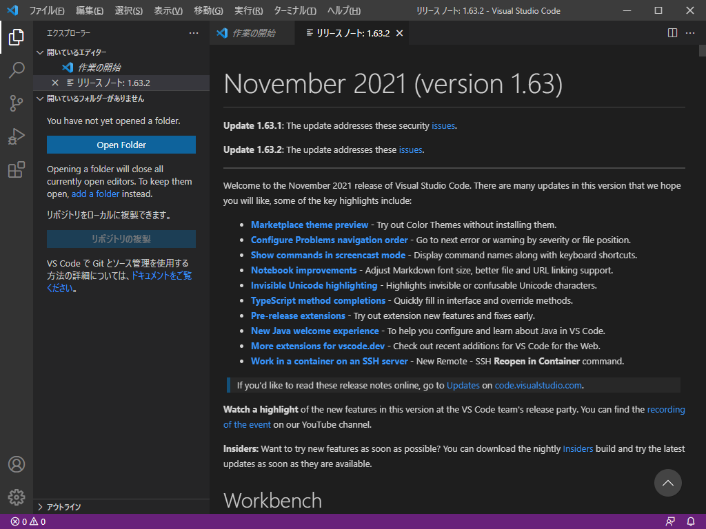The height and width of the screenshot is (529, 706).
Task: Open the issues link for Update 1.63.1
Action: pyautogui.click(x=443, y=125)
